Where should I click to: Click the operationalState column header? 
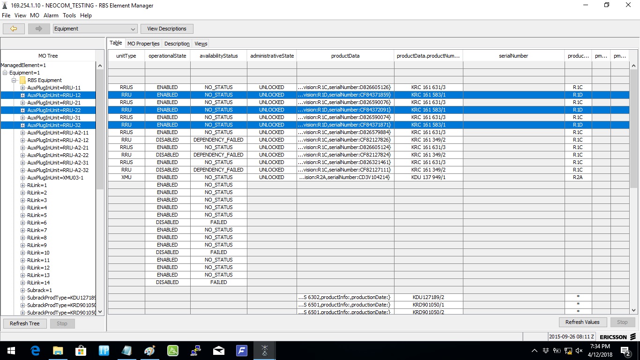tap(167, 56)
